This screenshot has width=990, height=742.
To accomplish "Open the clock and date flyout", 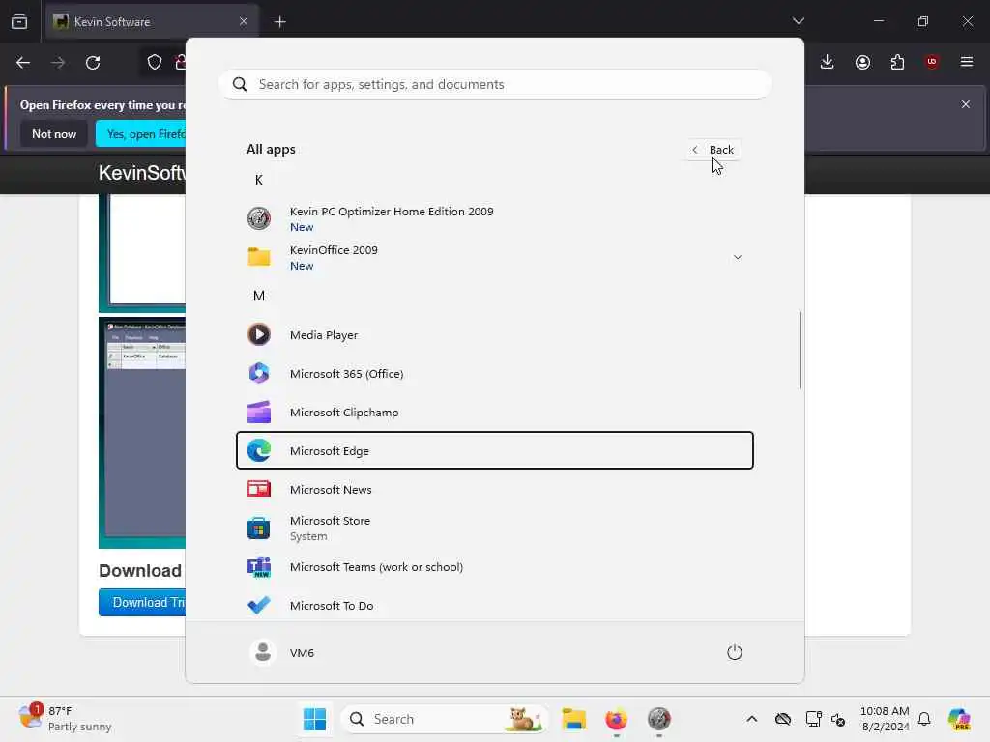I will click(885, 719).
